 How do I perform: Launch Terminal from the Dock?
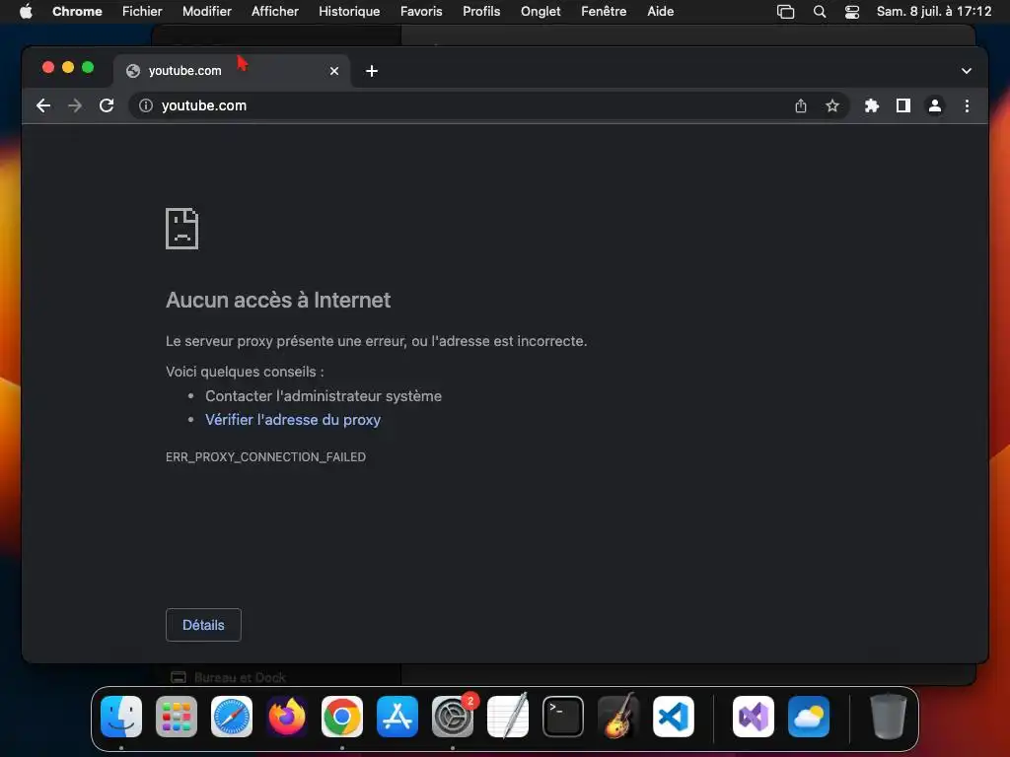(563, 717)
